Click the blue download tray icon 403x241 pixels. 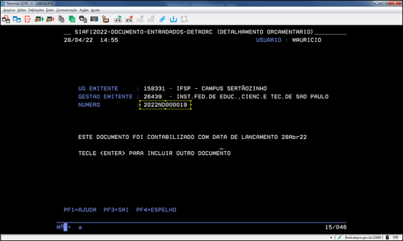pos(173,19)
